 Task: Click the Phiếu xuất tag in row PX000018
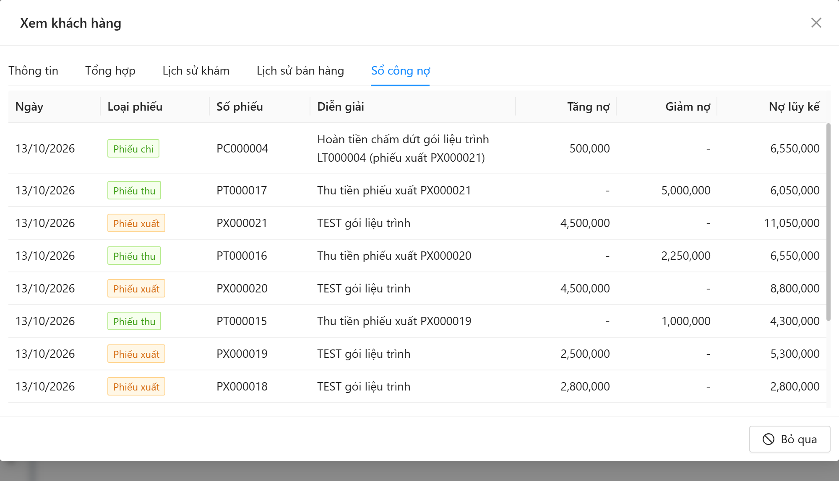[136, 387]
